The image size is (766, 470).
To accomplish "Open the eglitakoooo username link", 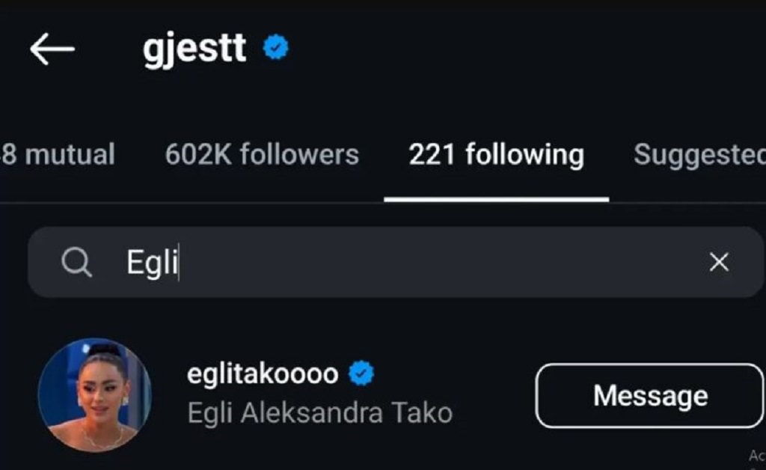I will click(x=263, y=375).
